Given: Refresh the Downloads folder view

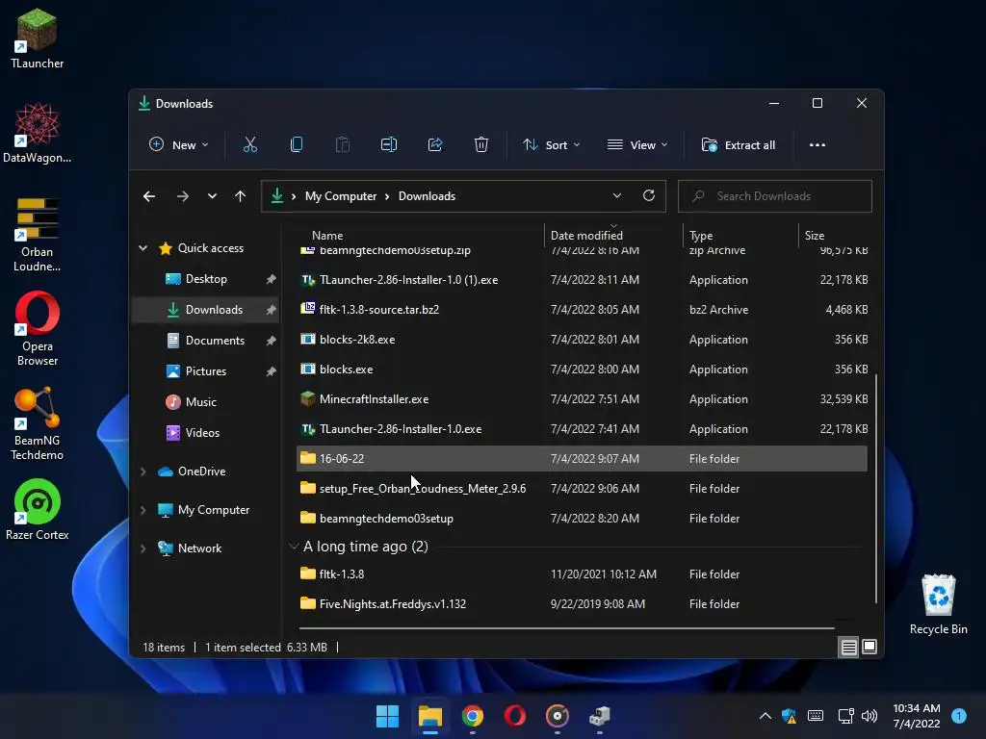Looking at the screenshot, I should [x=649, y=195].
